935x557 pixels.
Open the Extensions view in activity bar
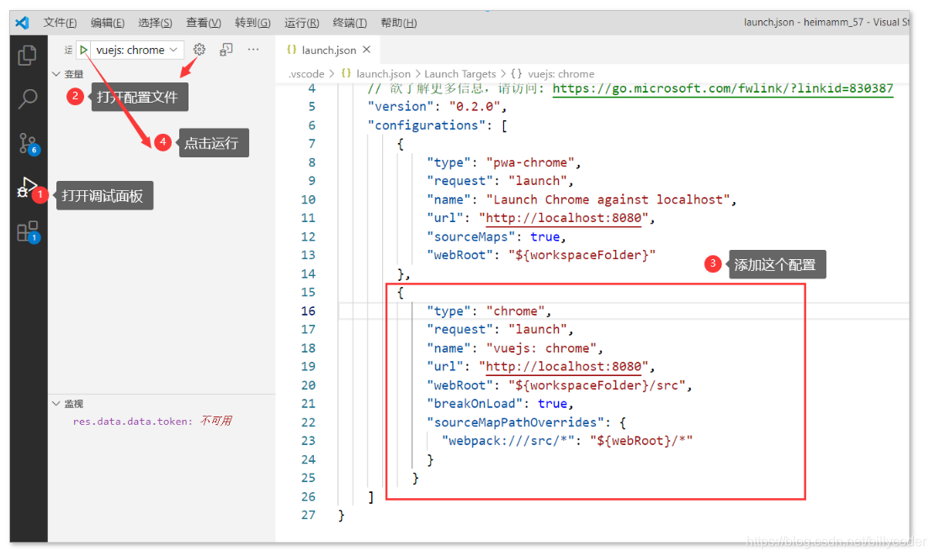click(28, 231)
